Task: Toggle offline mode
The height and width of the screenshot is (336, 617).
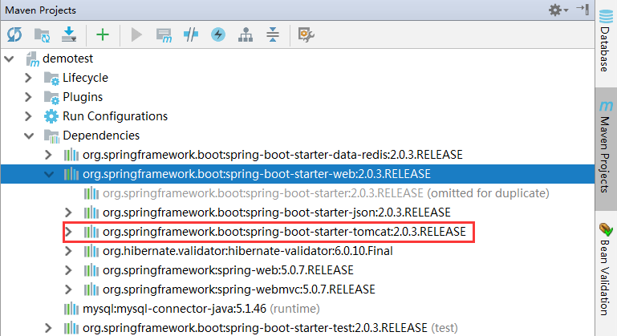Action: [x=191, y=34]
